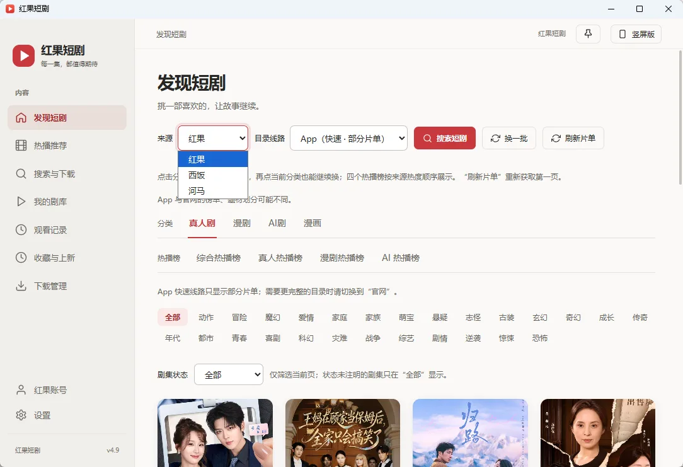Open 漫剧热播榜 ranking
This screenshot has height=467, width=683.
[x=342, y=258]
